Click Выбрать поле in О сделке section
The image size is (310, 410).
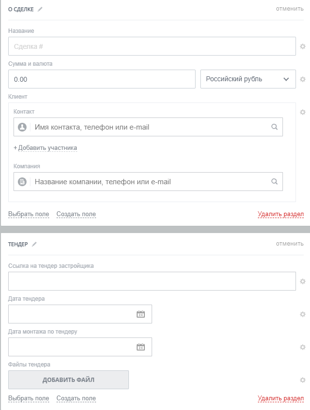tap(28, 214)
